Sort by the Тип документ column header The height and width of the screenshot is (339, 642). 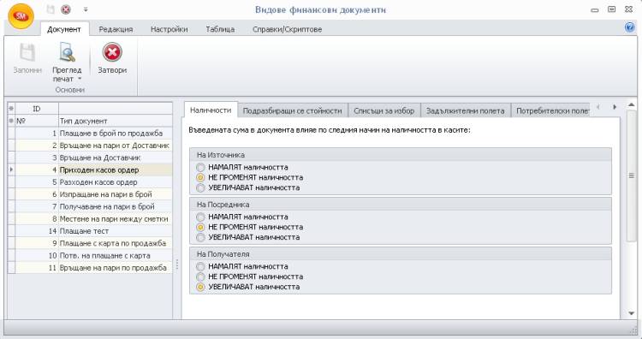click(x=116, y=121)
